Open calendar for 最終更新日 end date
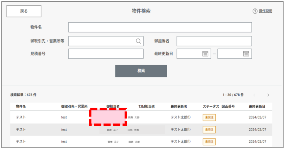This screenshot has height=149, width=285. (x=246, y=54)
